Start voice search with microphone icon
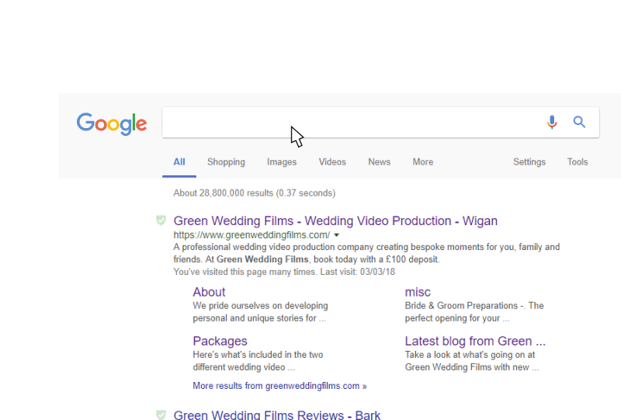This screenshot has height=420, width=621. tap(552, 122)
